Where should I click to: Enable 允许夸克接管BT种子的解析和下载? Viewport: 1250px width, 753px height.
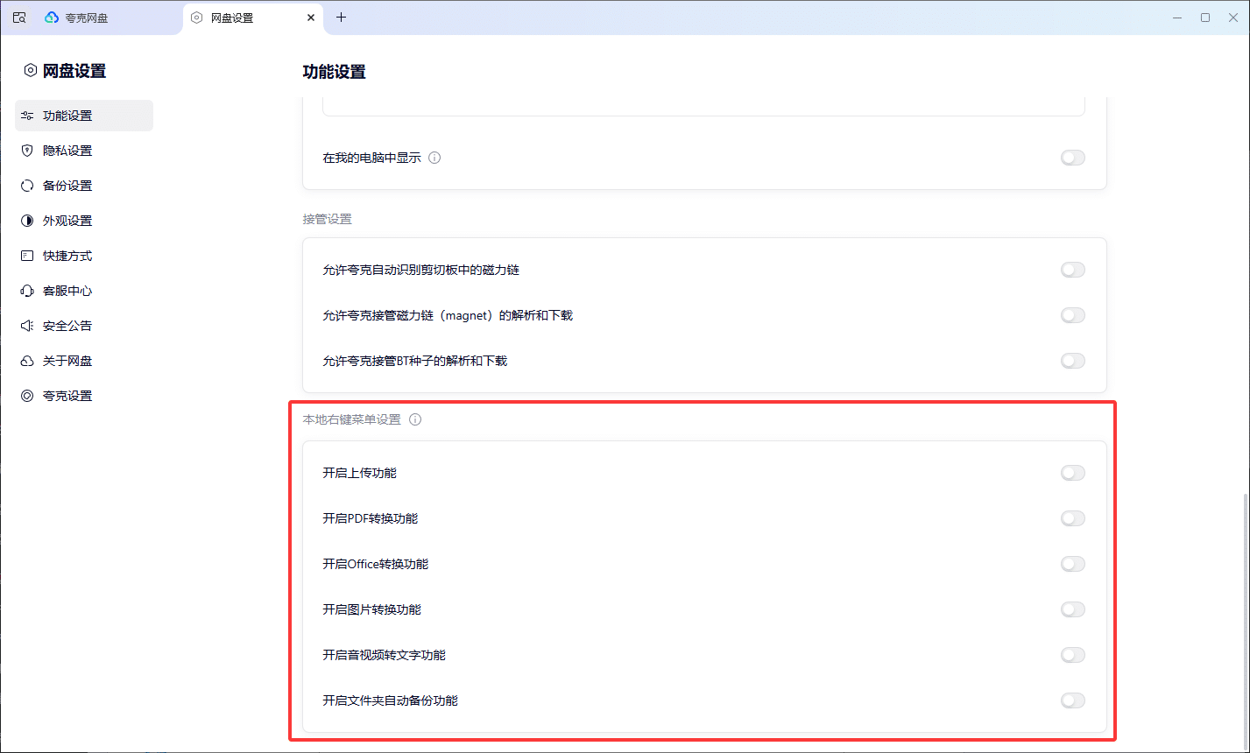[1072, 361]
